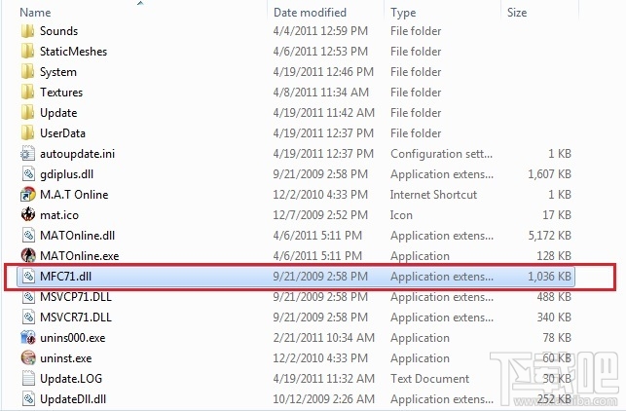Select the file name gdiplus.dll
Image resolution: width=626 pixels, height=411 pixels.
pos(66,174)
